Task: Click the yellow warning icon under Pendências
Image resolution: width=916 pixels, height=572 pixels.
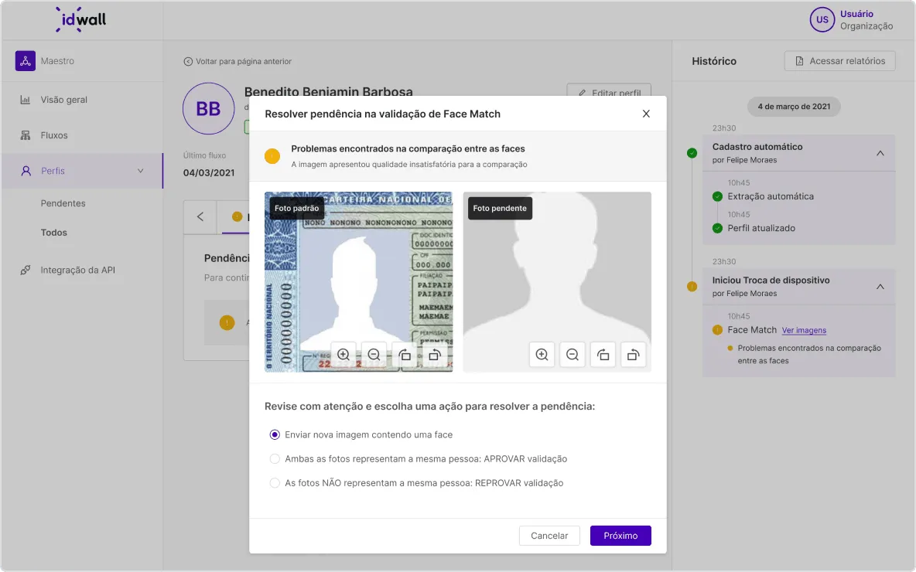Action: point(227,323)
